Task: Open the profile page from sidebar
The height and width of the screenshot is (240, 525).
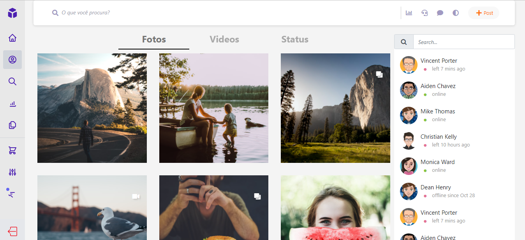Action: pyautogui.click(x=12, y=60)
